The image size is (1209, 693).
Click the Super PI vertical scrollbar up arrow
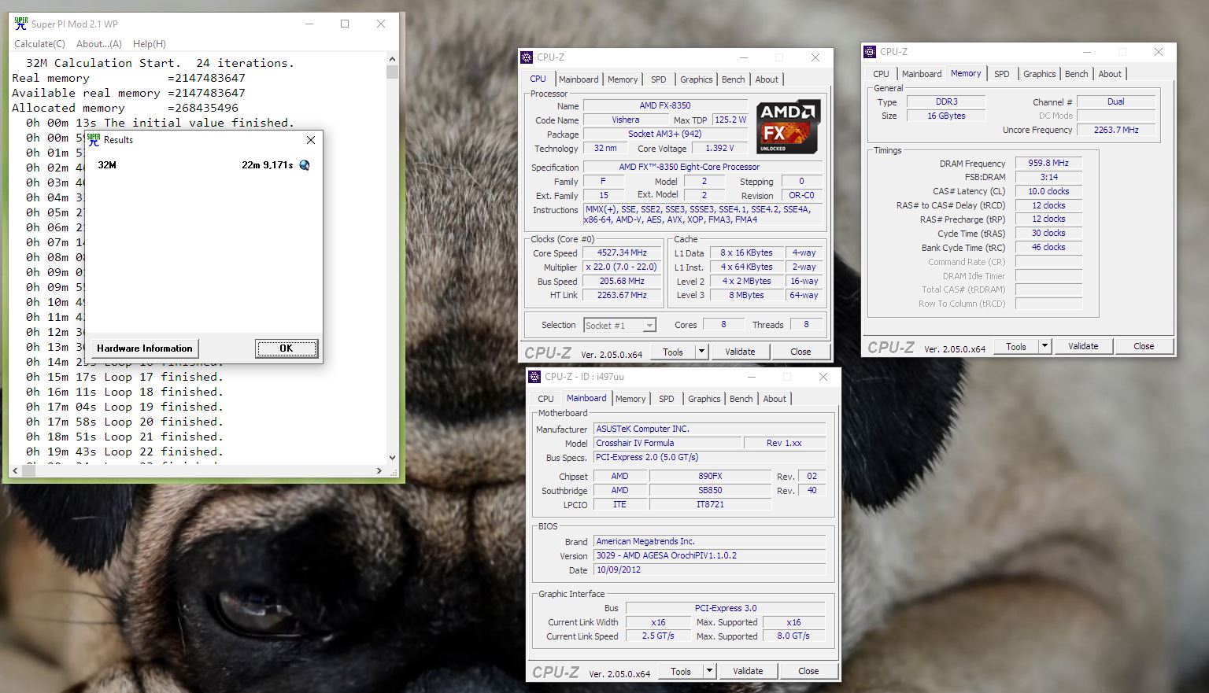(x=392, y=59)
